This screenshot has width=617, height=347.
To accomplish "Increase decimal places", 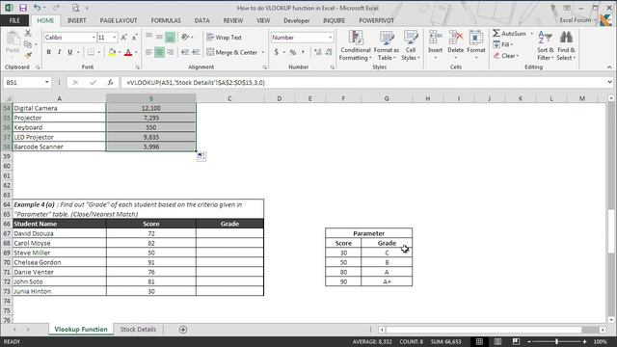I will [318, 52].
